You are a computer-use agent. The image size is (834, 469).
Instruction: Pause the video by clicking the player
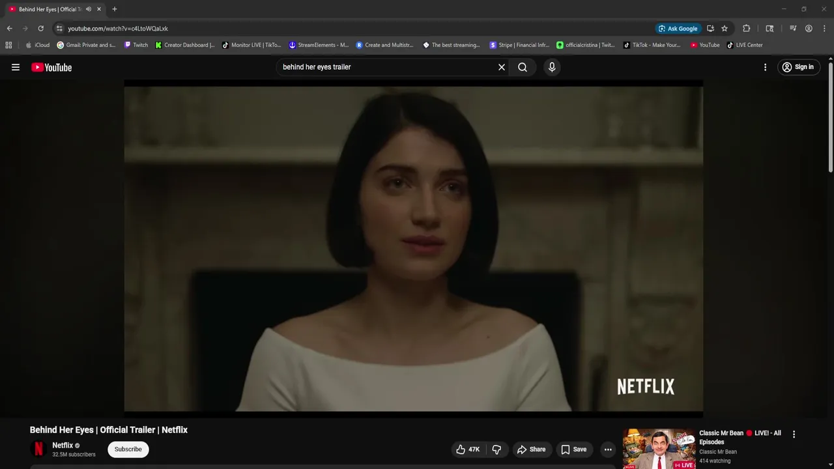click(413, 248)
